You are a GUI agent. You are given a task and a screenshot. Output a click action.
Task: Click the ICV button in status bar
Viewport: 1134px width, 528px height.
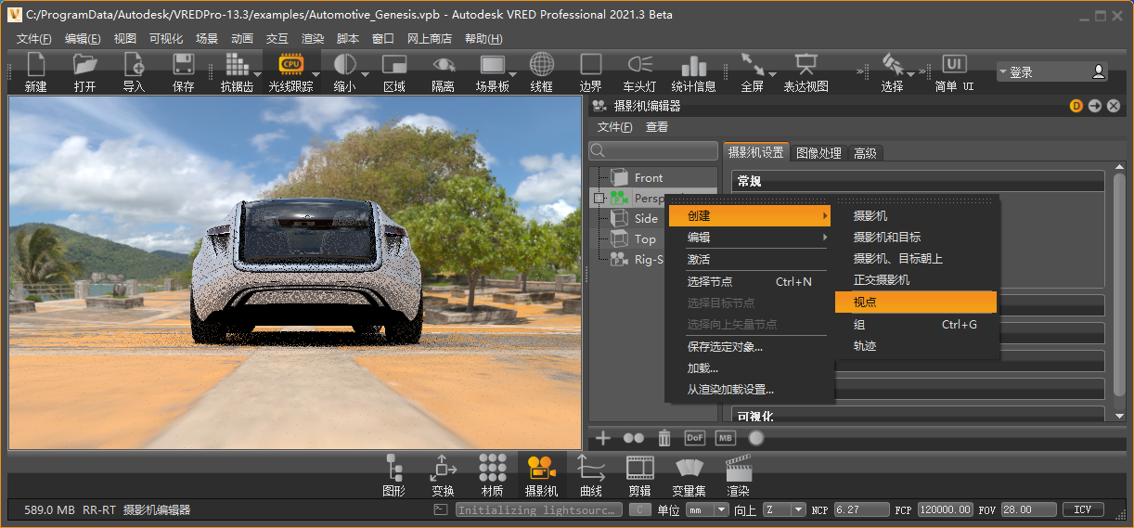coord(1083,509)
